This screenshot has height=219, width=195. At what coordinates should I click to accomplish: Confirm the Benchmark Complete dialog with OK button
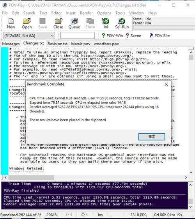(x=152, y=137)
